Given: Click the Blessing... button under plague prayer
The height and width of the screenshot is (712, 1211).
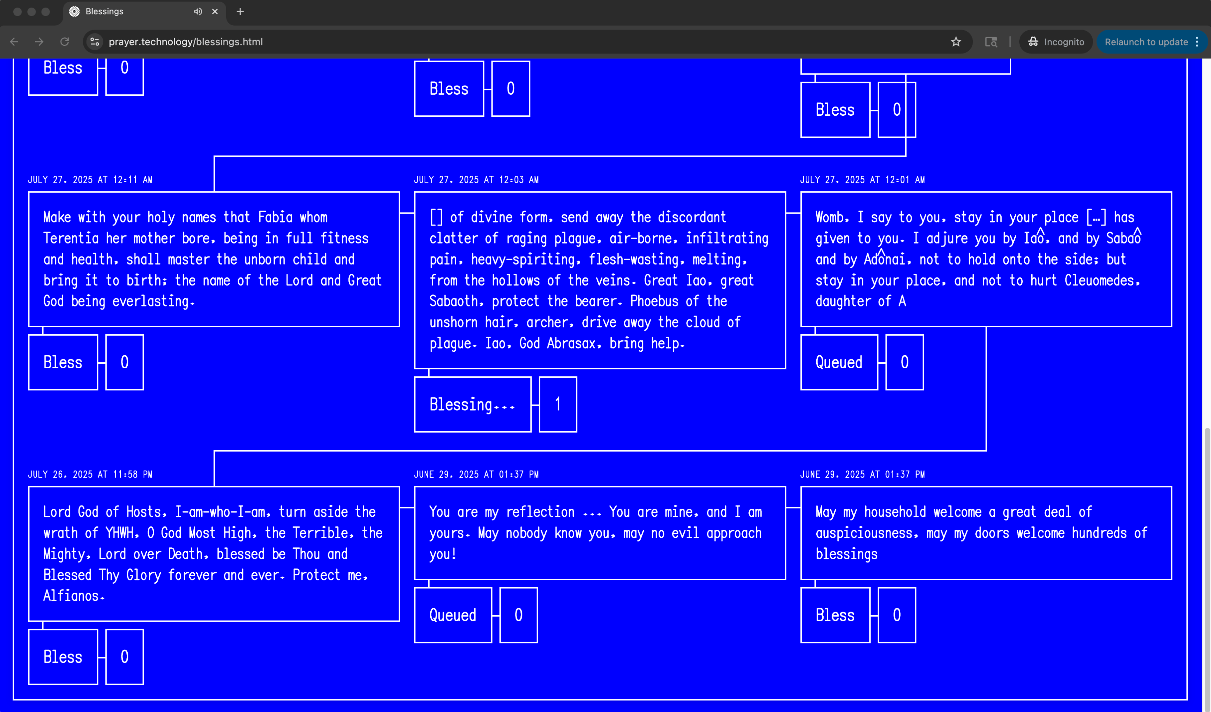Looking at the screenshot, I should [x=473, y=405].
